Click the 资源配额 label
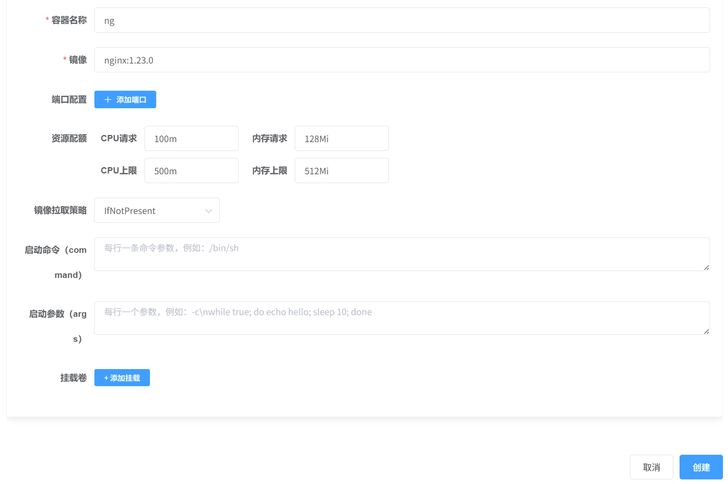The width and height of the screenshot is (728, 484). click(69, 138)
